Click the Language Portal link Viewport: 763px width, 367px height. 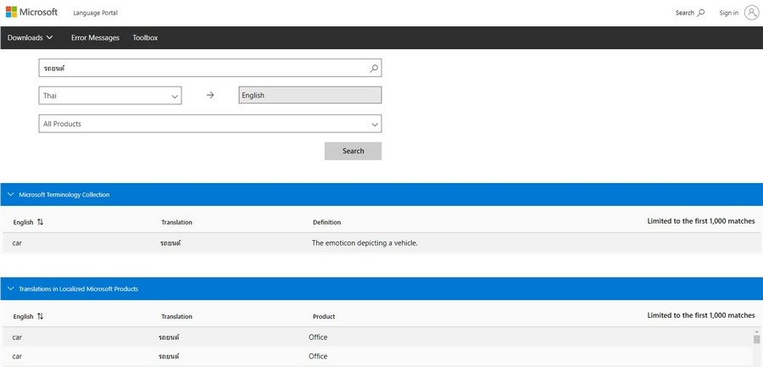pyautogui.click(x=95, y=13)
